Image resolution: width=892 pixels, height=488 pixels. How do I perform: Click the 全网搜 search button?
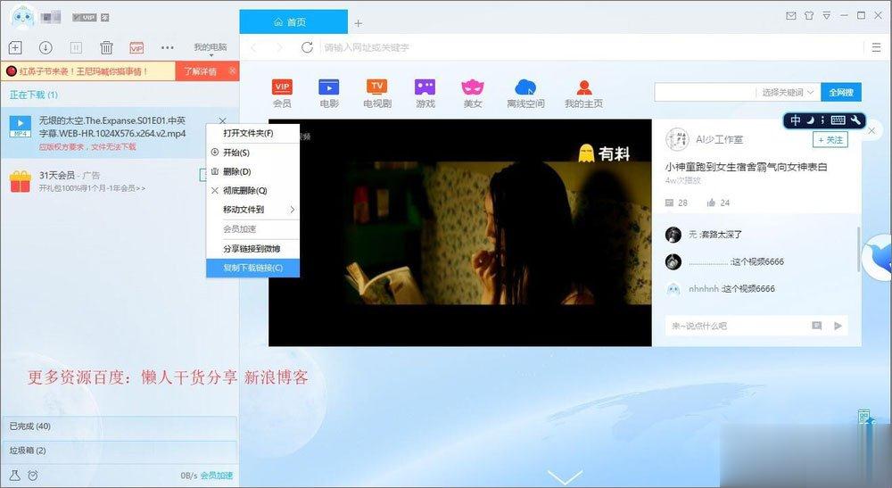tap(841, 92)
